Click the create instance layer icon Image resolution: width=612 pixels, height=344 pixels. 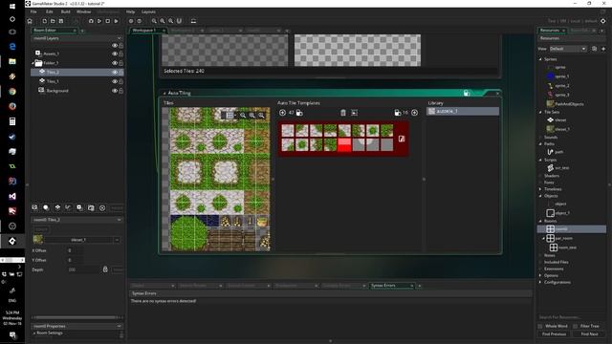point(46,208)
